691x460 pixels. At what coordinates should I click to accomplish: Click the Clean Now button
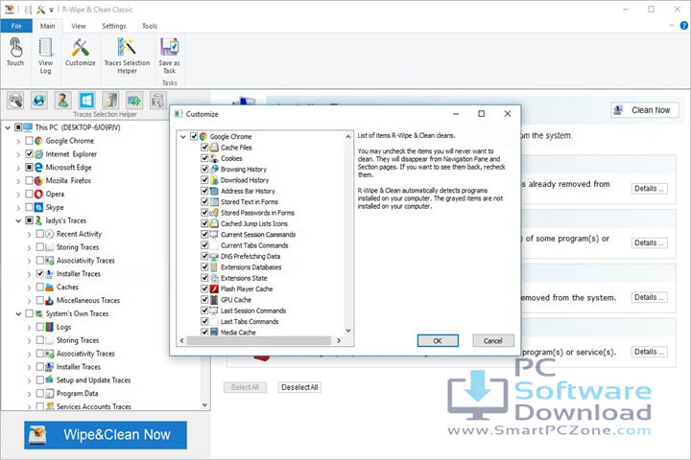(x=645, y=110)
